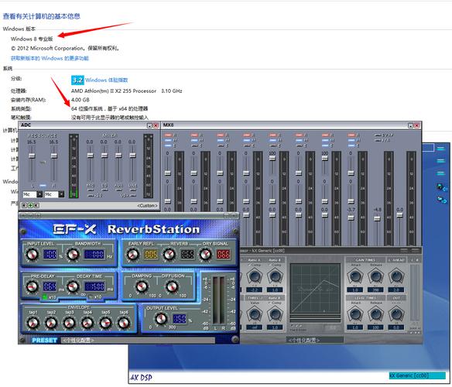This screenshot has width=452, height=387.
Task: Click the third teal bars icon in kX DSP
Action: click(440, 173)
